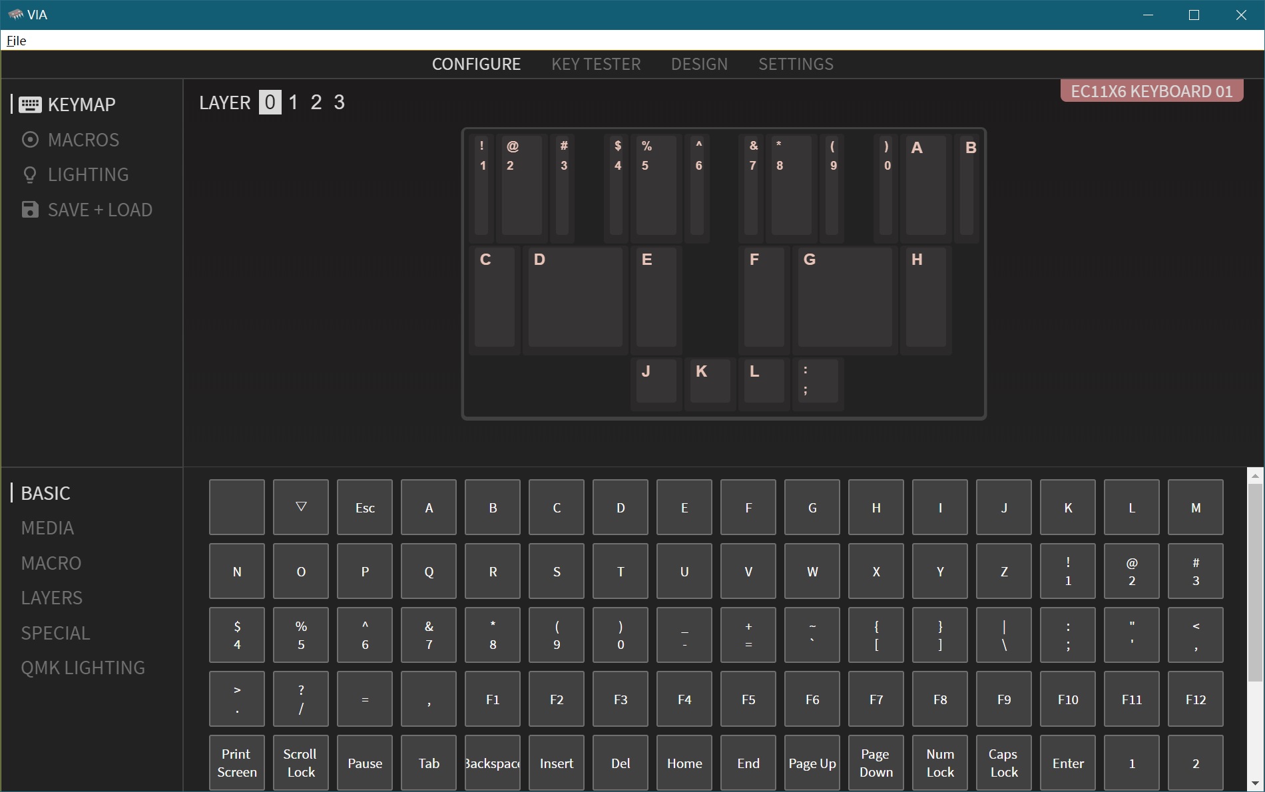Assign the '? /' keycode

click(301, 699)
